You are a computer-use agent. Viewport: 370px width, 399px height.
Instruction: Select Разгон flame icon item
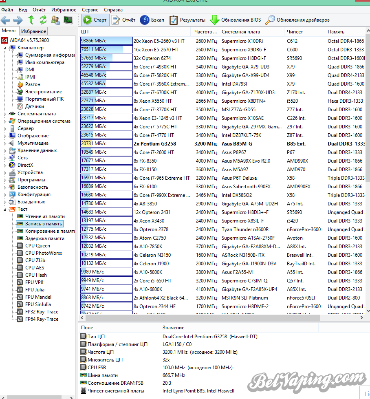(29, 84)
